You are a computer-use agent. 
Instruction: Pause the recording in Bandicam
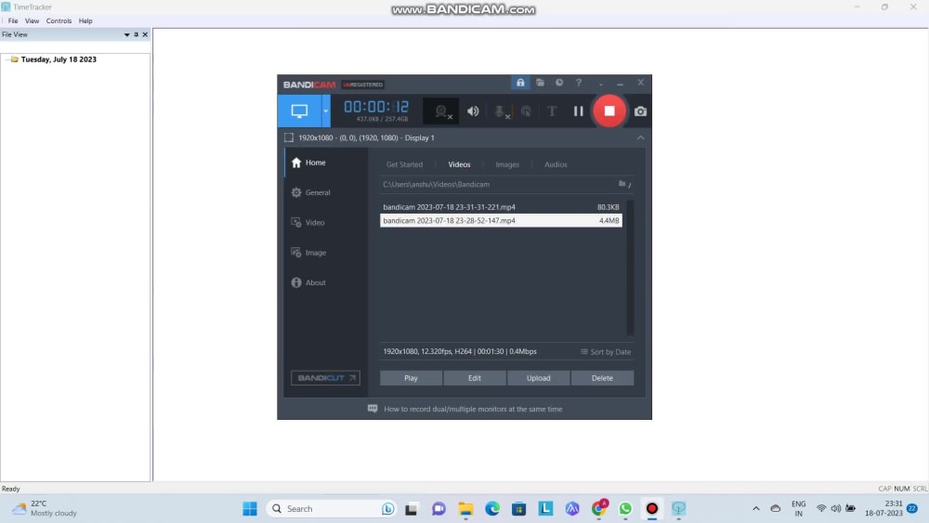[578, 111]
